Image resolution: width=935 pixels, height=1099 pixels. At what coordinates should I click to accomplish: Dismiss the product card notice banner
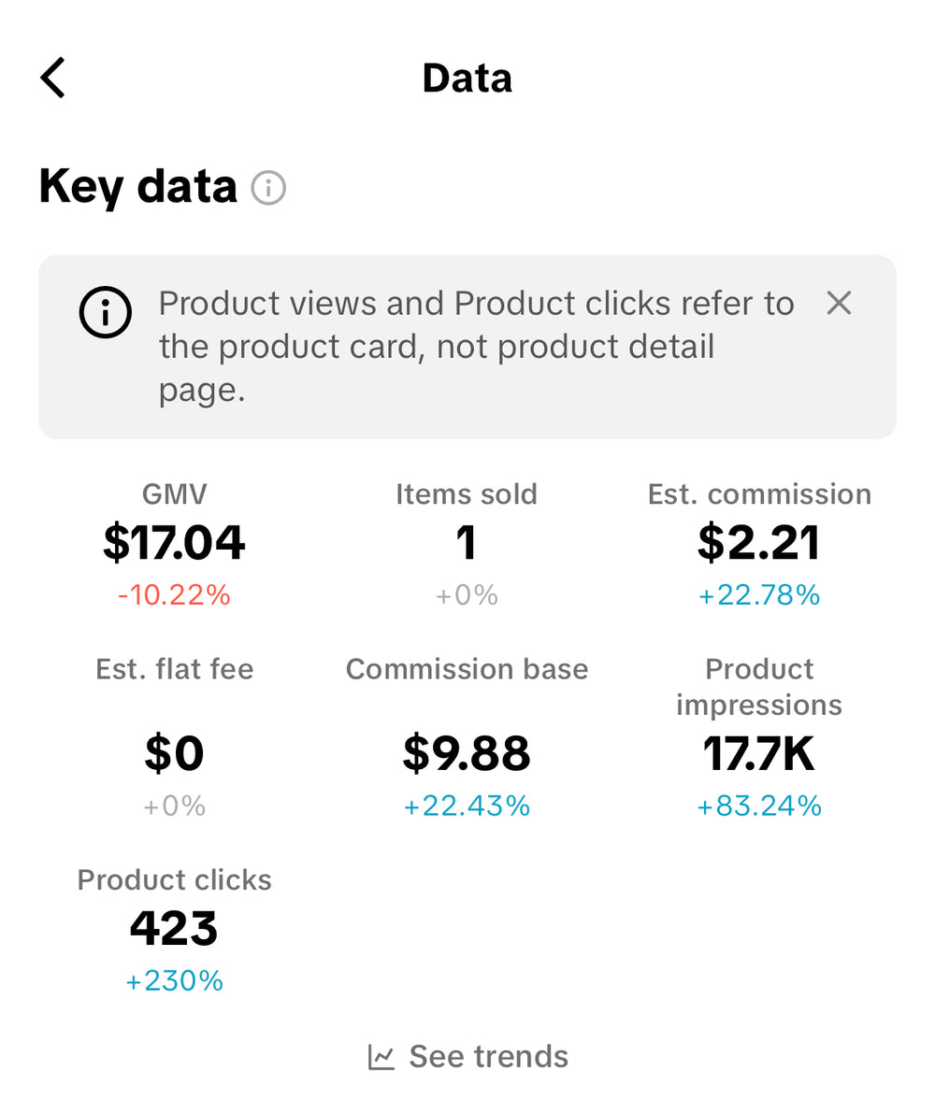[x=839, y=303]
